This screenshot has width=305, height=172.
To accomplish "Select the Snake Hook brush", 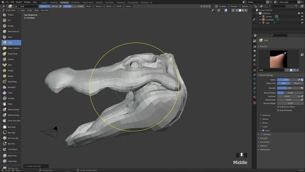I will tap(11, 54).
